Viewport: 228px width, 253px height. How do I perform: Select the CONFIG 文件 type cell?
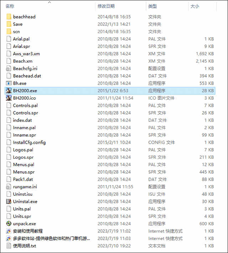(161, 142)
